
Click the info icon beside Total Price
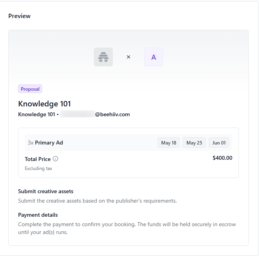(x=55, y=159)
